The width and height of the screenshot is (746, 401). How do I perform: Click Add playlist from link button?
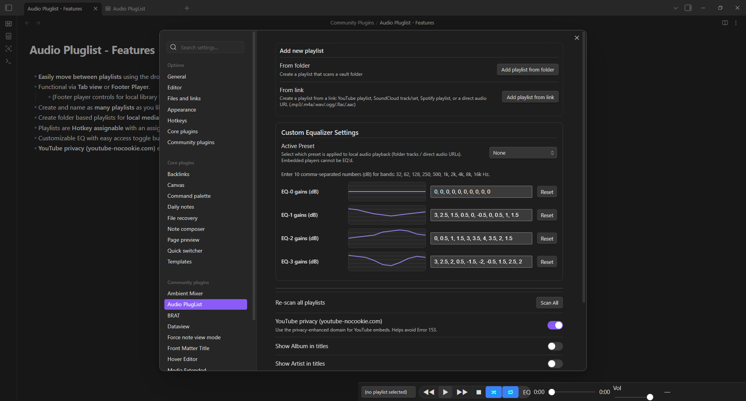coord(530,97)
